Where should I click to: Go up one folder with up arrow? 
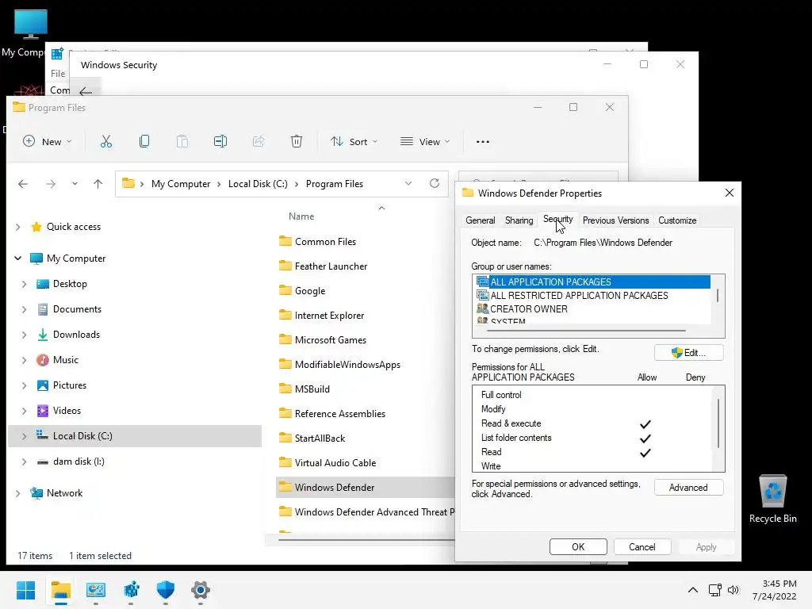tap(98, 184)
